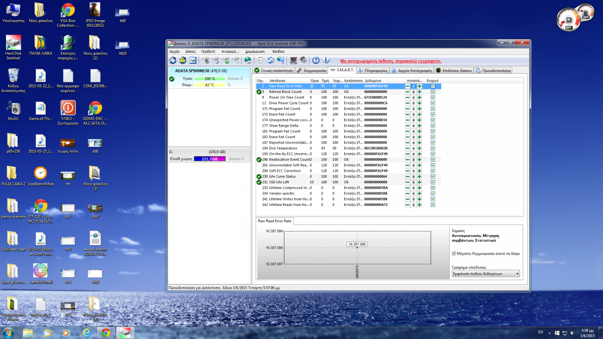Switch to Αρχείο Καταγραφής tab
Screen dimensions: 603x339
click(x=412, y=70)
